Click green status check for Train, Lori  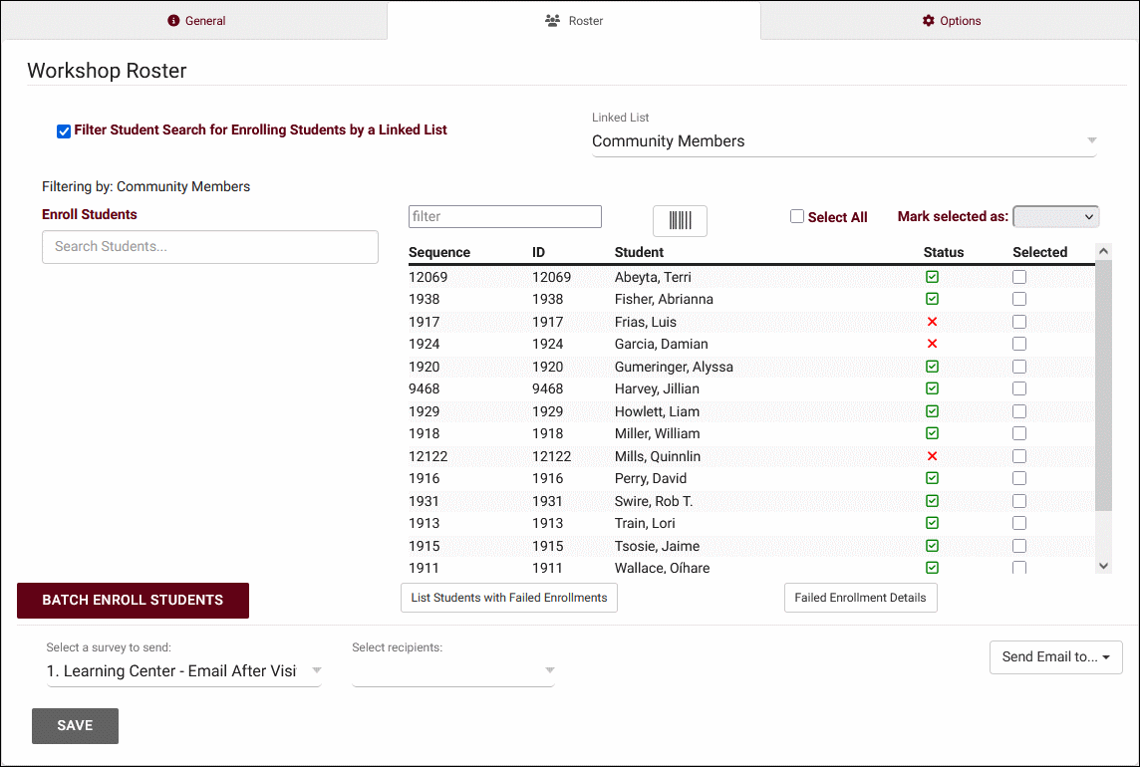click(x=932, y=523)
